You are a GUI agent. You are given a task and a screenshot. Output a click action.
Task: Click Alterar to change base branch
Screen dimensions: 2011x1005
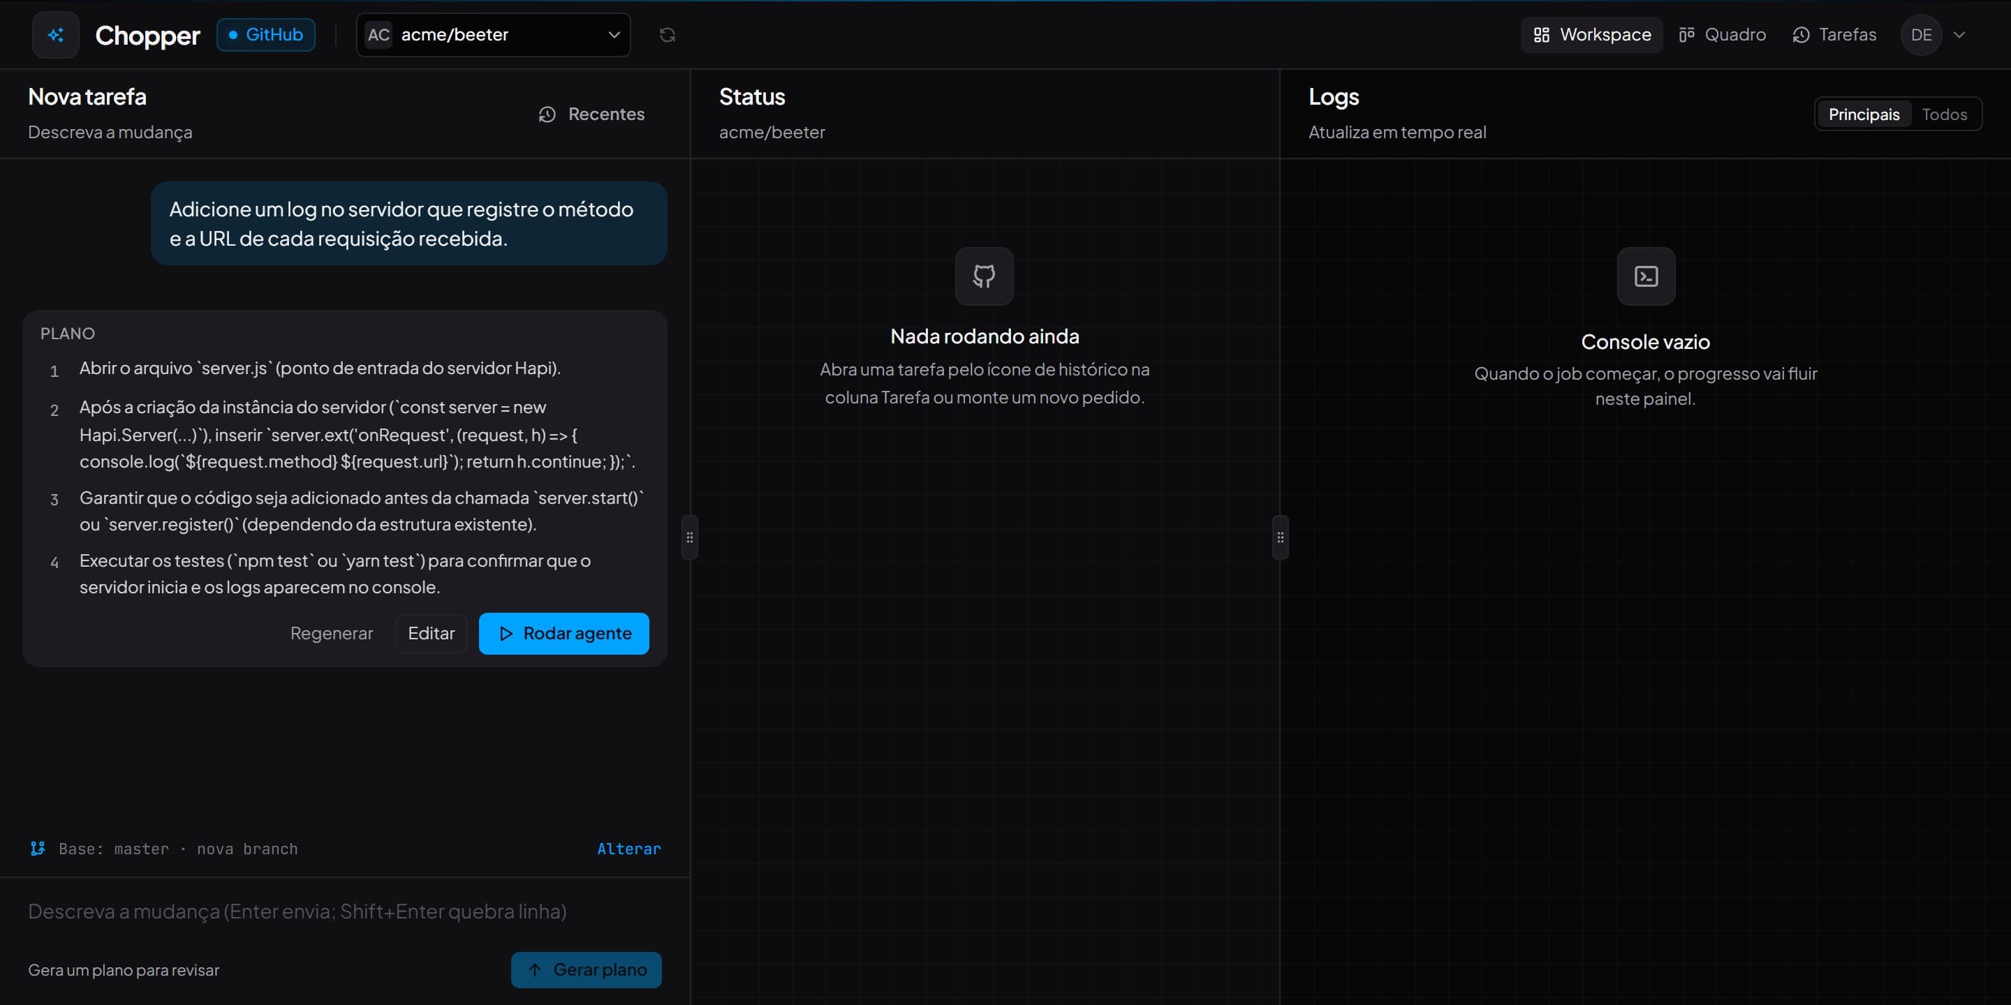(628, 848)
